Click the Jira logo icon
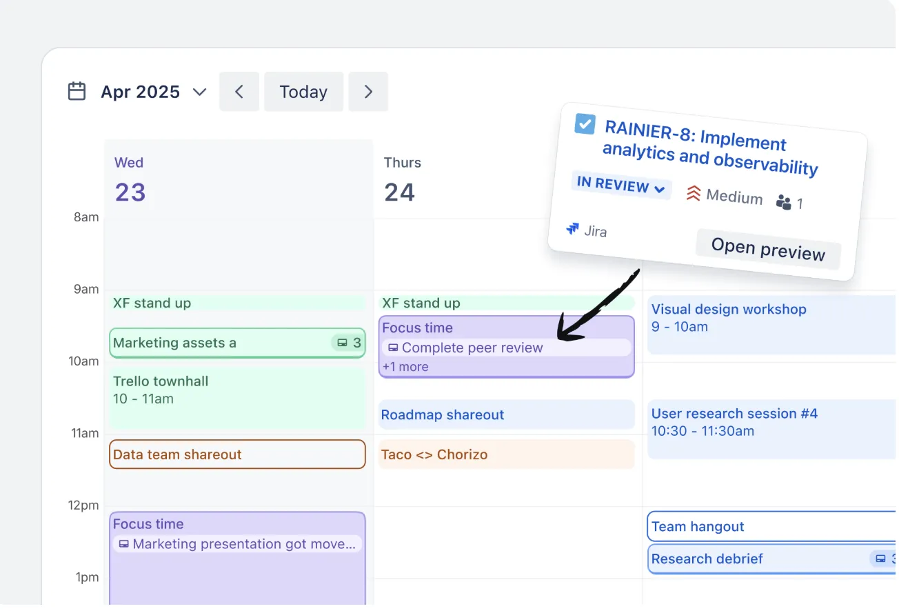This screenshot has height=611, width=899. coord(572,229)
